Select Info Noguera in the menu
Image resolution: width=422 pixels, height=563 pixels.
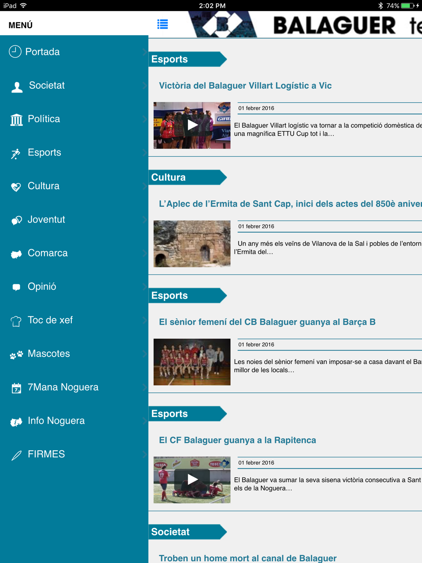(74, 421)
